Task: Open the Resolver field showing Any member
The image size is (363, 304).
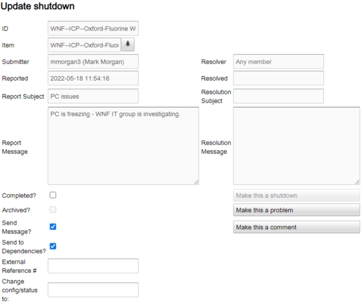Action: click(x=278, y=62)
